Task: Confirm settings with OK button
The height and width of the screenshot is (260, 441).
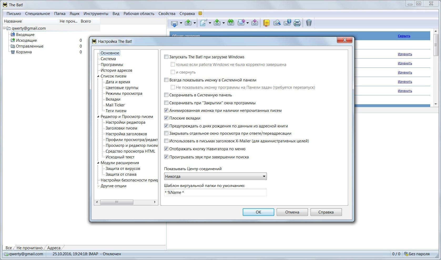Action: pyautogui.click(x=258, y=212)
